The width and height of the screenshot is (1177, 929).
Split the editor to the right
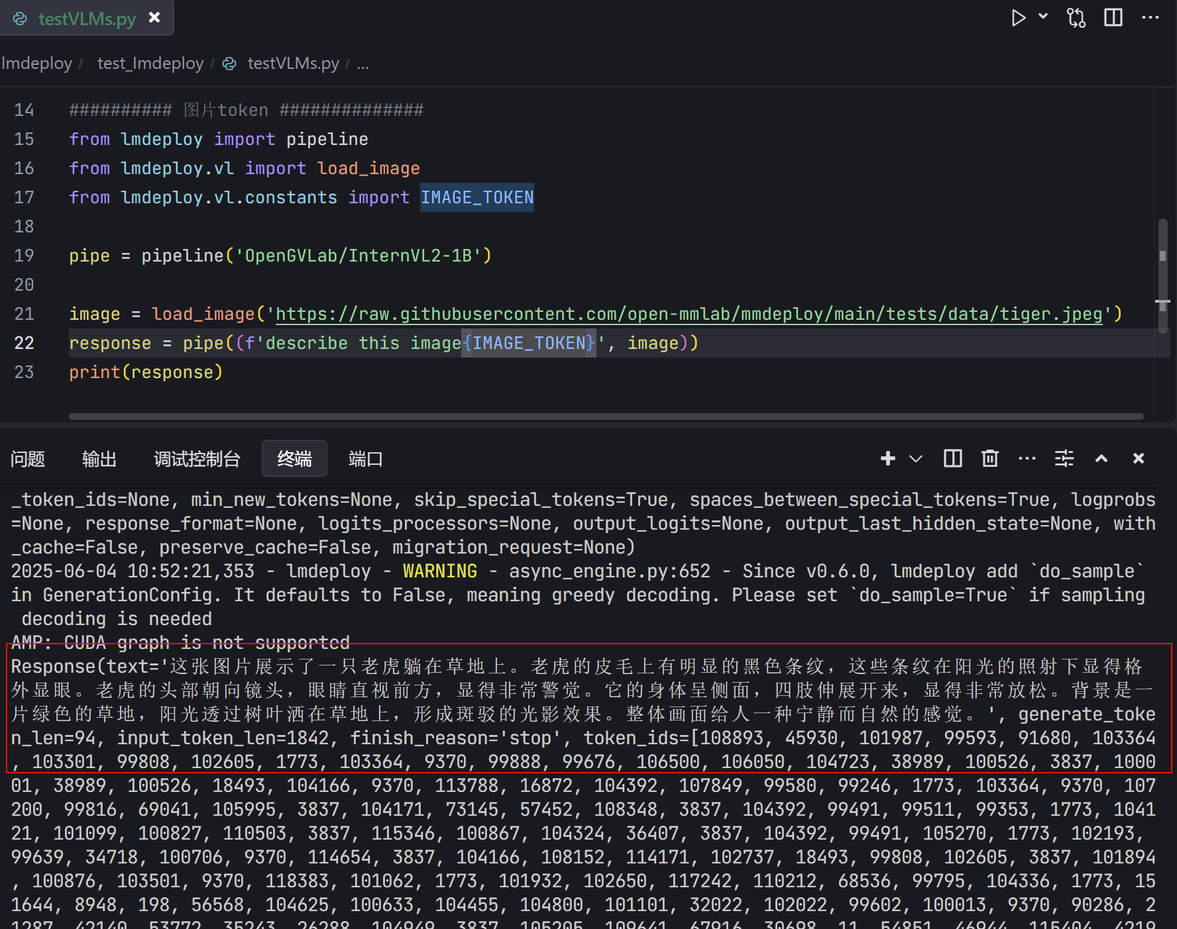click(1113, 18)
